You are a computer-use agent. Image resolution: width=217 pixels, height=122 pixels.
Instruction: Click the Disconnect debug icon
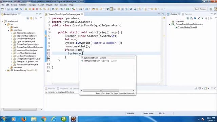[x=37, y=9]
